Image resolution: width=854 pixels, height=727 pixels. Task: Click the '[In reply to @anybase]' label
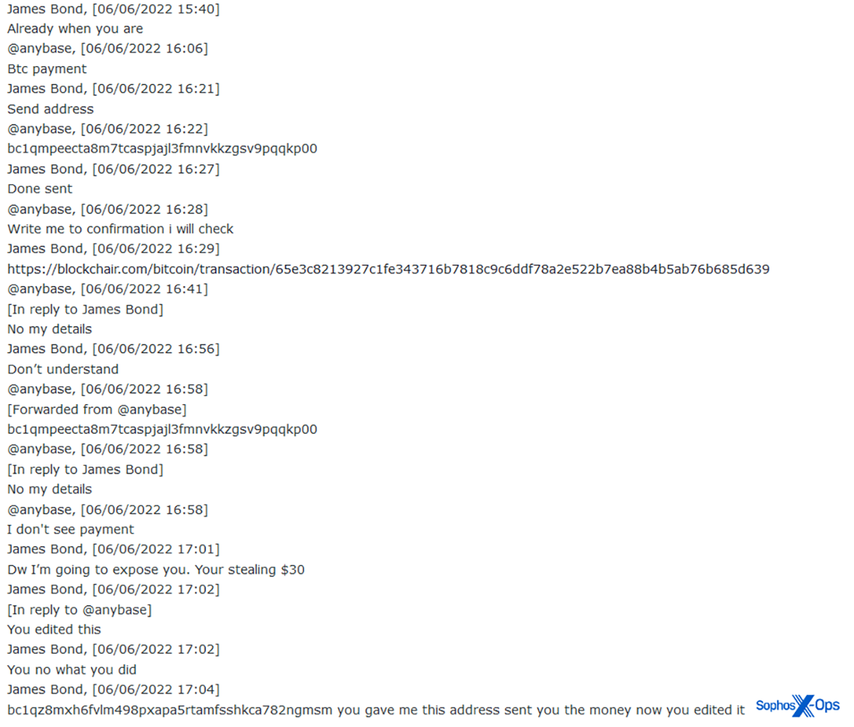pyautogui.click(x=79, y=610)
